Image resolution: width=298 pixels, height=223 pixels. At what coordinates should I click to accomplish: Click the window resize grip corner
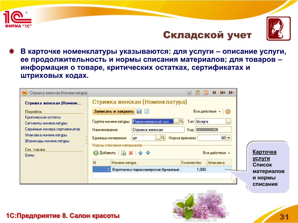point(234,181)
